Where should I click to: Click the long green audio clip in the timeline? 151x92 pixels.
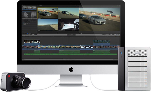coord(71,54)
